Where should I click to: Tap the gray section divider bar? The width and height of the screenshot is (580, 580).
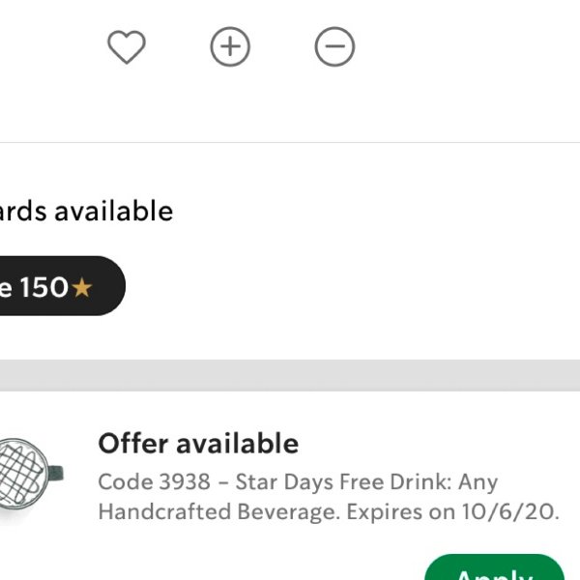pos(290,375)
